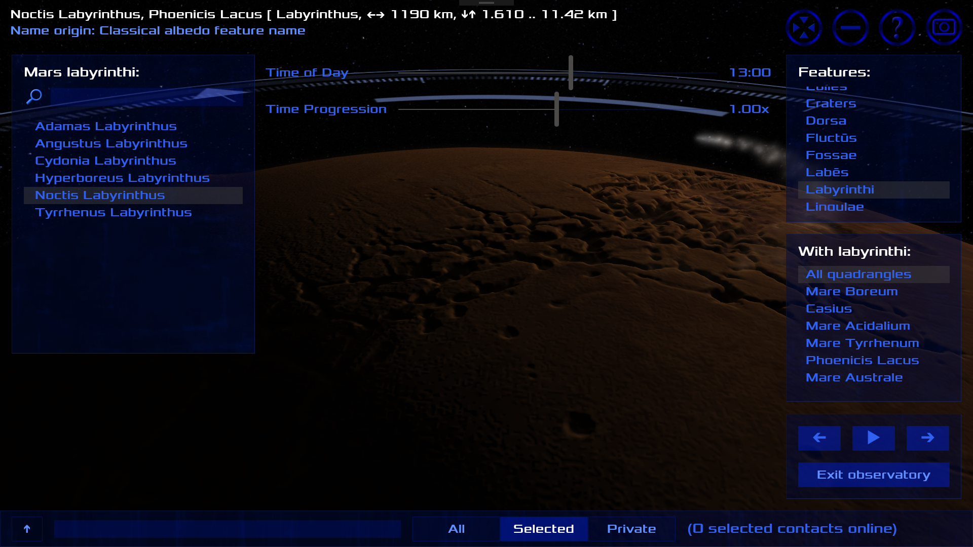Switch to the Selected contacts tab
The image size is (973, 547).
pyautogui.click(x=544, y=529)
